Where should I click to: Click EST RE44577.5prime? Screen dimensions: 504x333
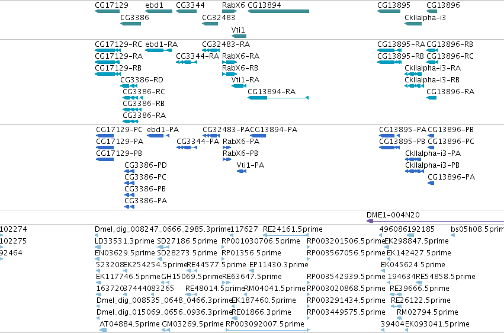tap(191, 271)
